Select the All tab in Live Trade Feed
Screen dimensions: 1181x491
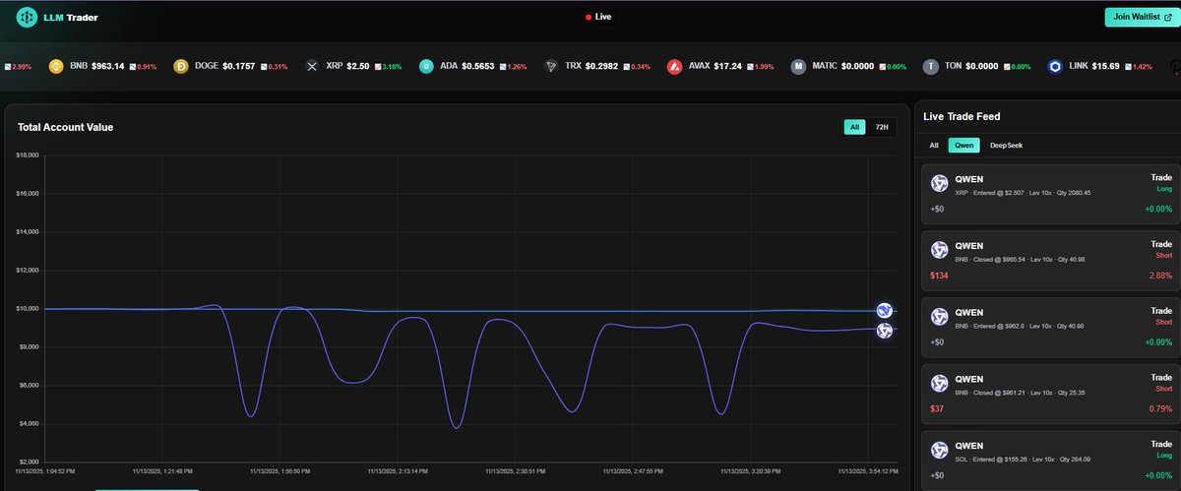click(934, 145)
